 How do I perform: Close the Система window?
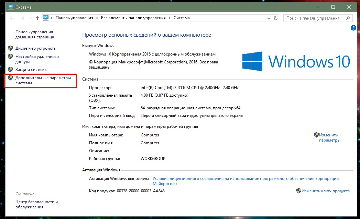[349, 7]
